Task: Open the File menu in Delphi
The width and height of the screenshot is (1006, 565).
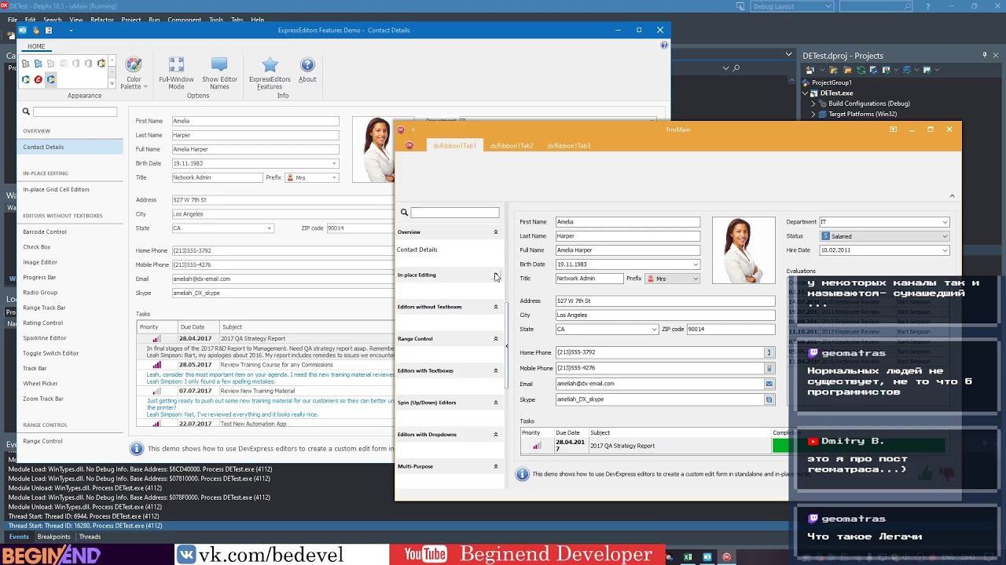Action: click(x=13, y=20)
